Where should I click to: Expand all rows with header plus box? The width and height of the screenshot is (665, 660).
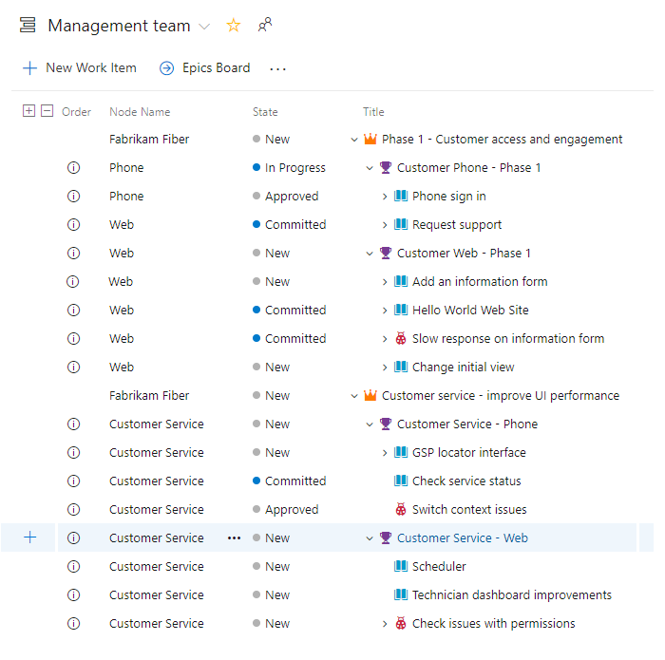click(28, 111)
